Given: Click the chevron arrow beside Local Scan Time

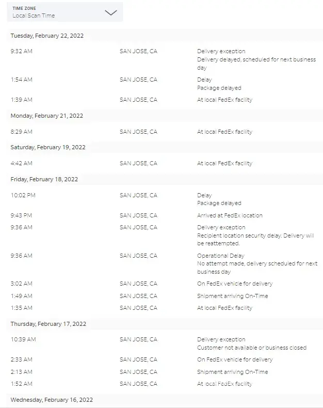Looking at the screenshot, I should (110, 13).
